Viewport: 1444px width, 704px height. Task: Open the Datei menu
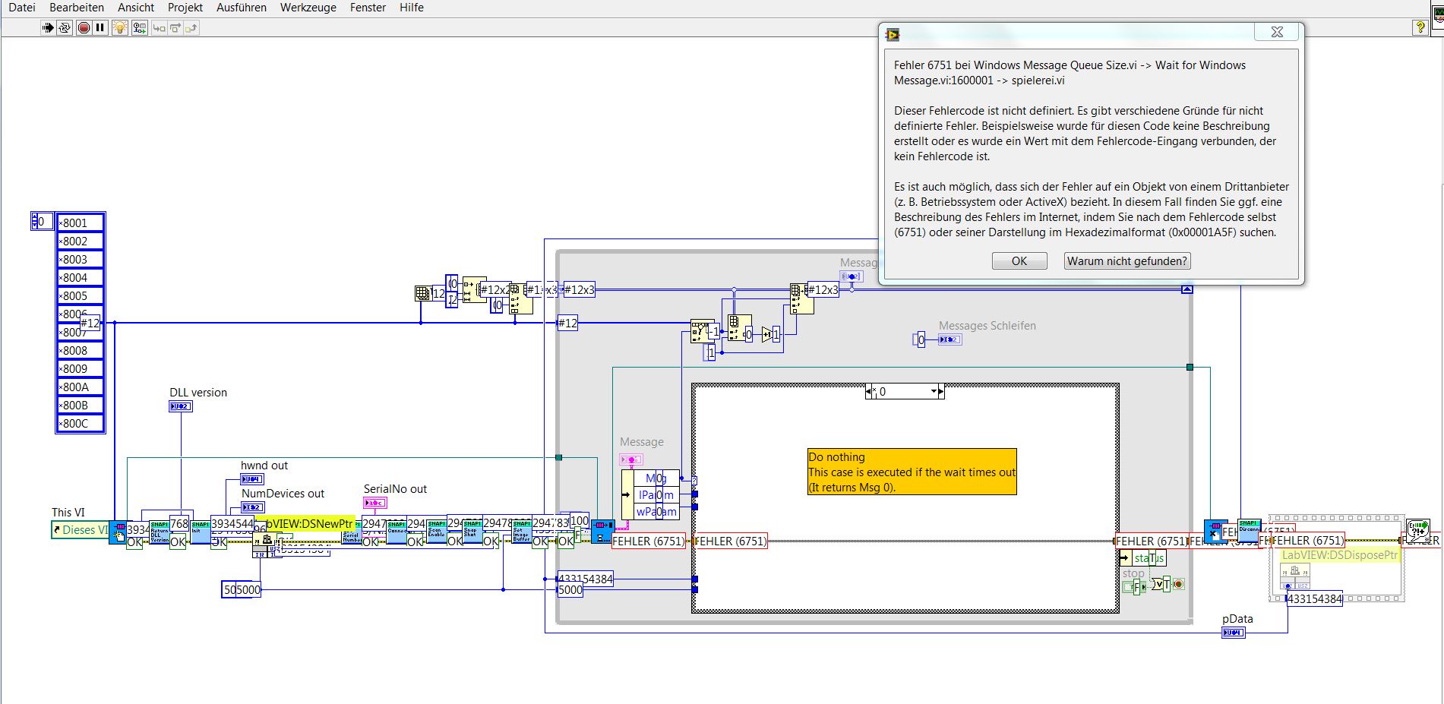(x=21, y=8)
